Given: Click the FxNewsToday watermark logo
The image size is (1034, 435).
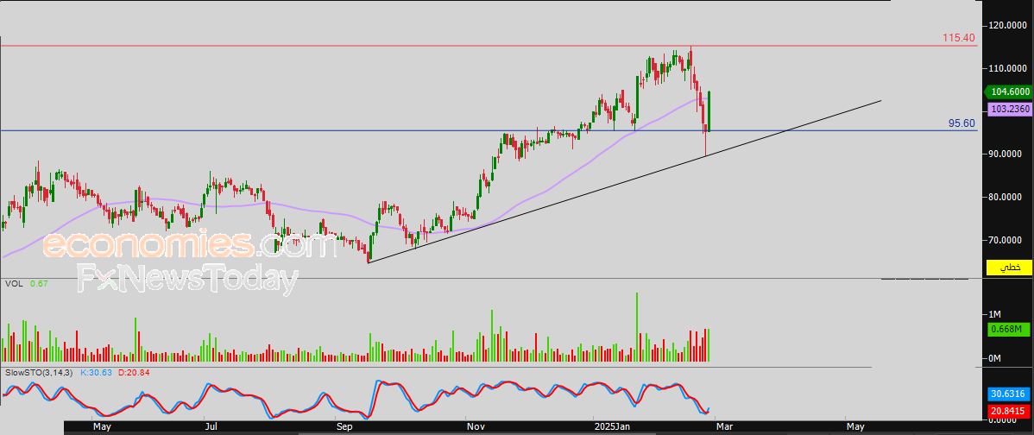Looking at the screenshot, I should (188, 279).
